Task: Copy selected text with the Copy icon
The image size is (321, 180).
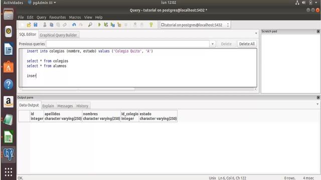Action: click(51, 25)
